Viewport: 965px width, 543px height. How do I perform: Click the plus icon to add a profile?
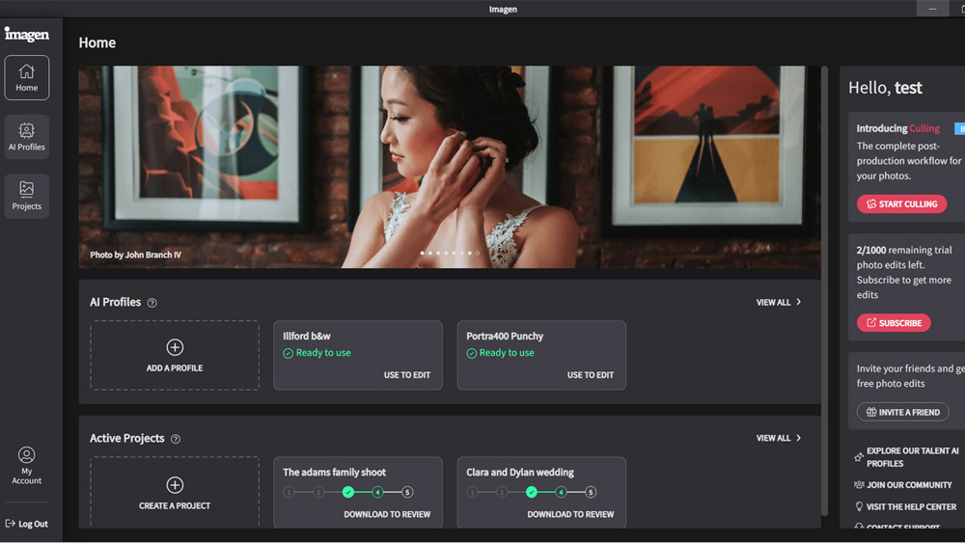click(x=175, y=347)
